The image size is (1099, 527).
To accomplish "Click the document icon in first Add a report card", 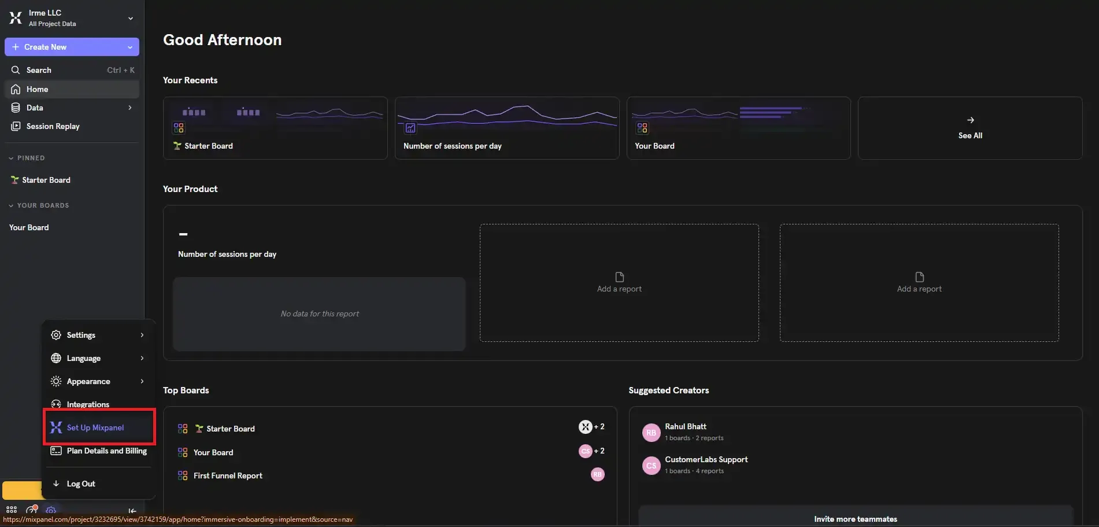I will (619, 277).
